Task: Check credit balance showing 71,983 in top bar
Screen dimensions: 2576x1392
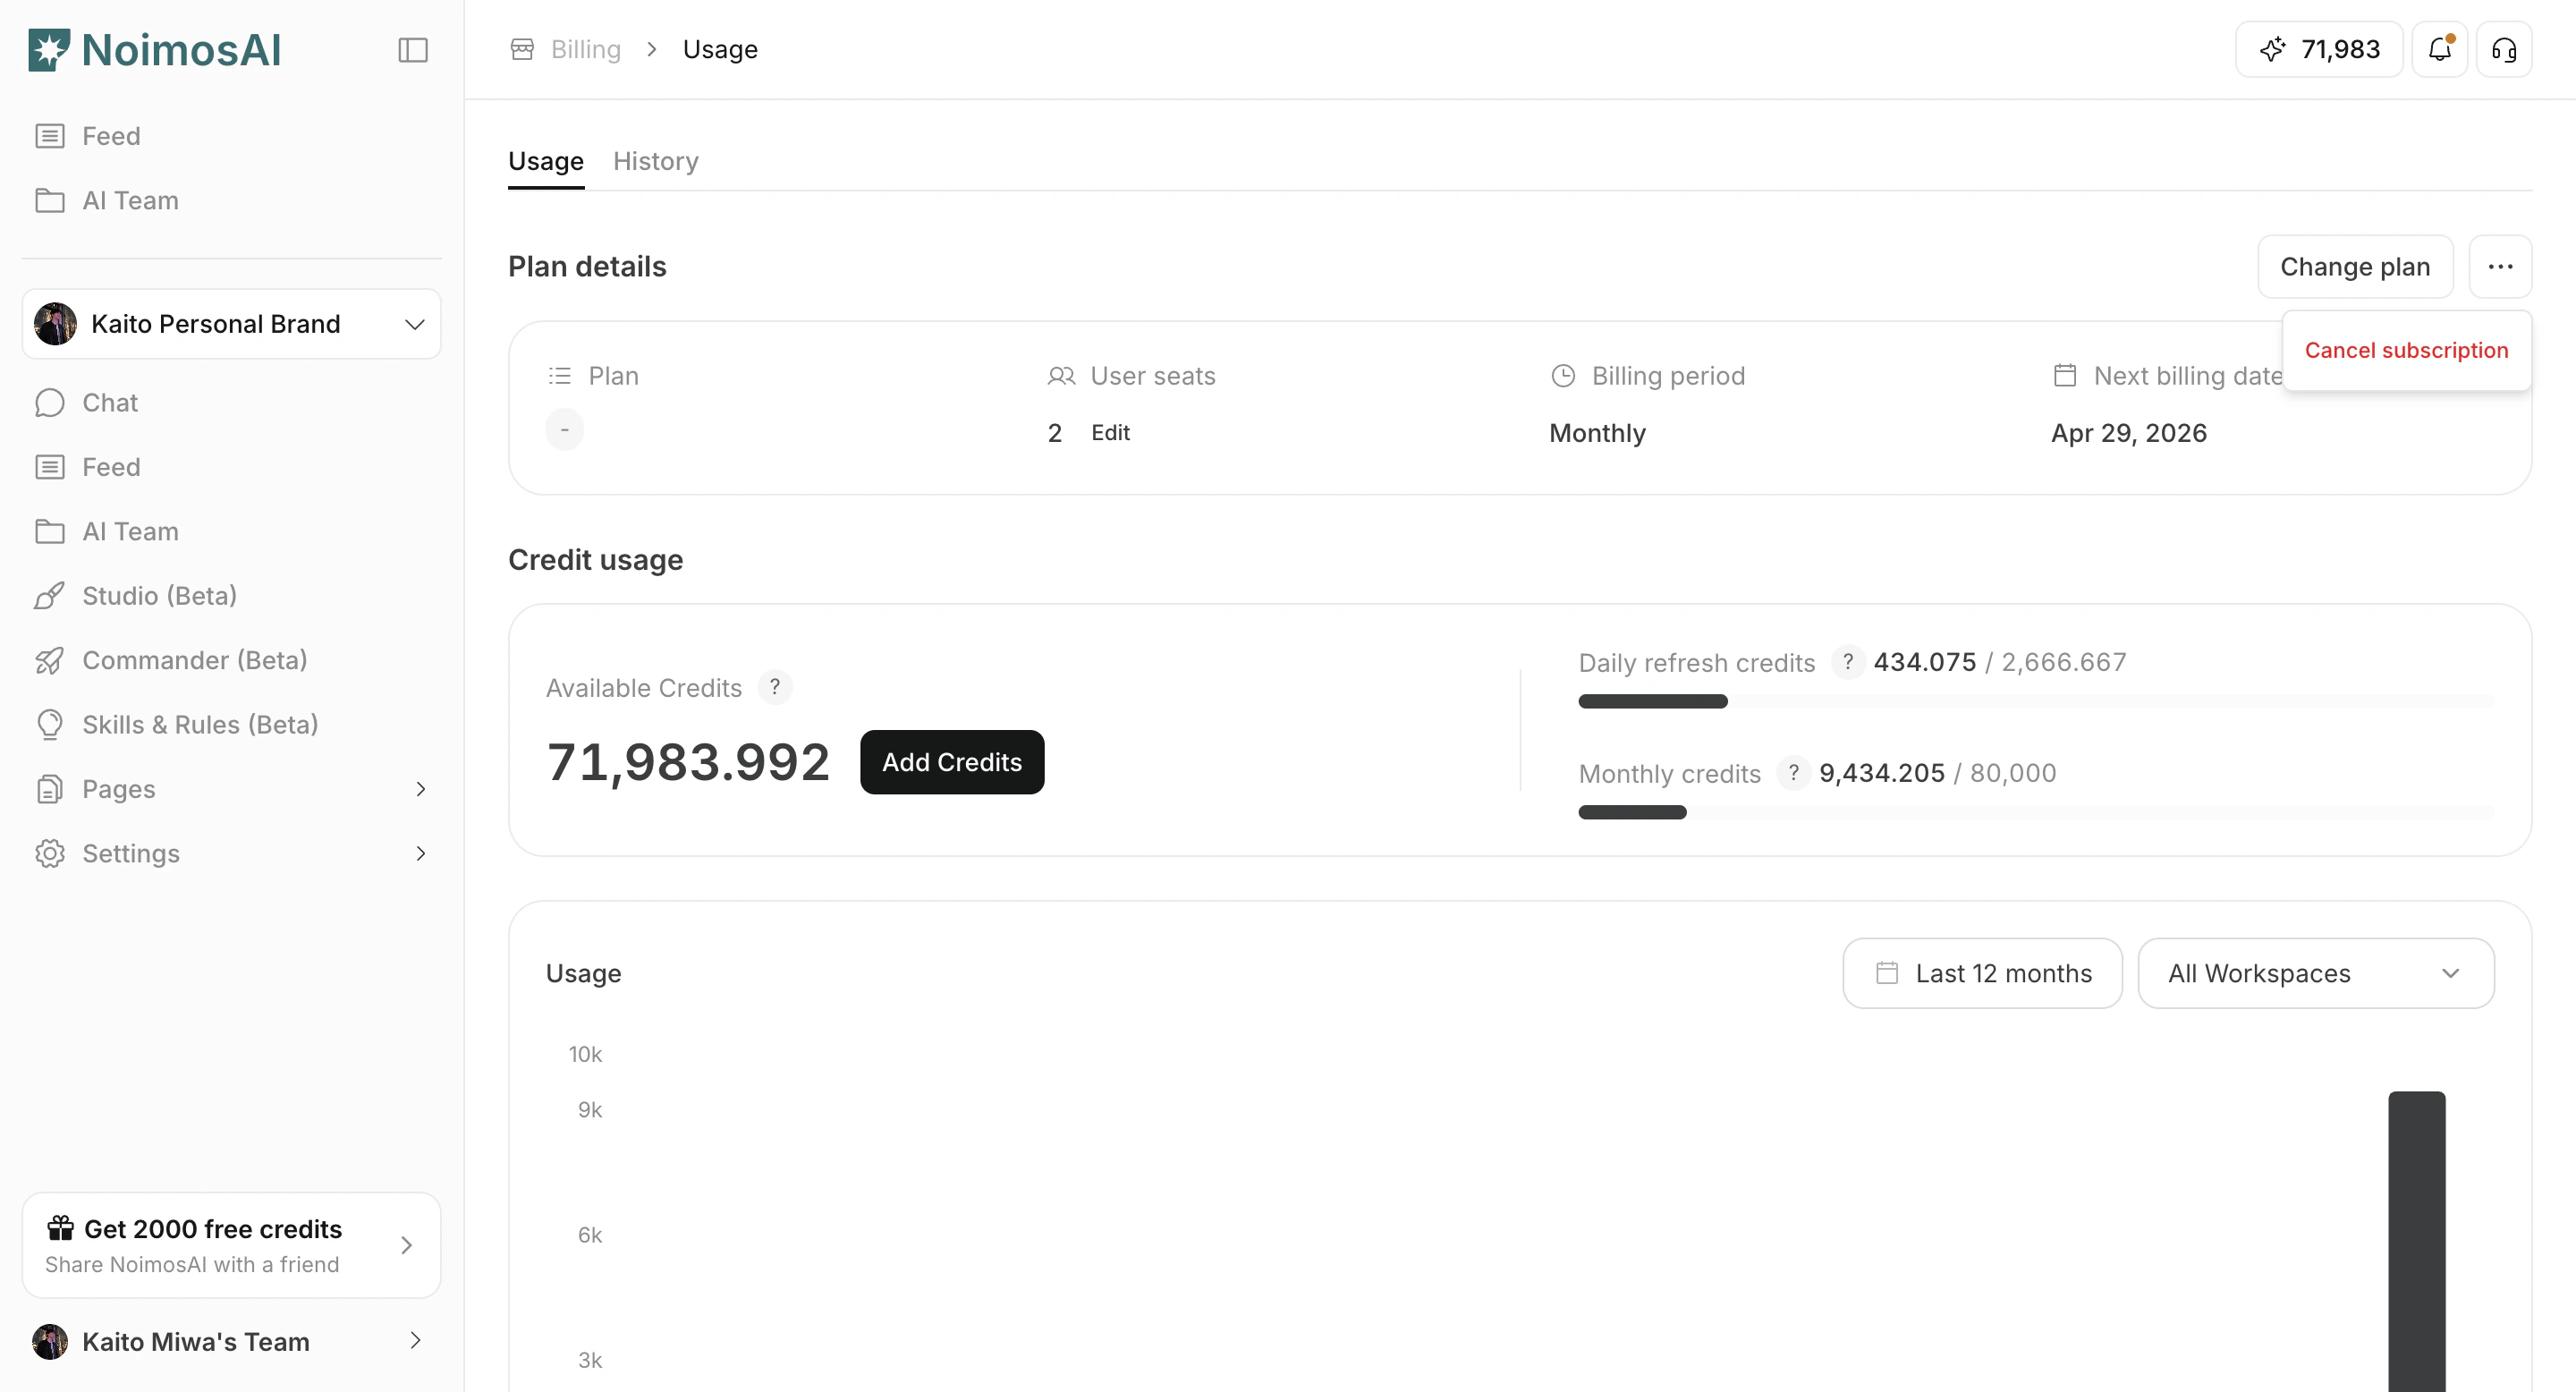Action: click(2318, 48)
